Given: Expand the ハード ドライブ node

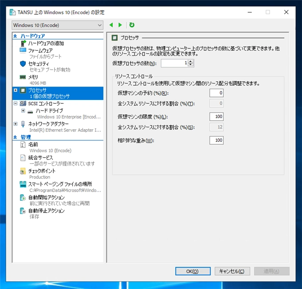Looking at the screenshot, I should click(x=23, y=111).
